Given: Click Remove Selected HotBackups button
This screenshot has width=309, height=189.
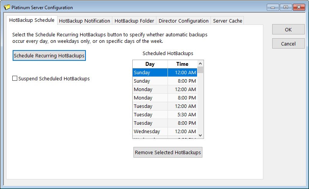Looking at the screenshot, I should [168, 152].
